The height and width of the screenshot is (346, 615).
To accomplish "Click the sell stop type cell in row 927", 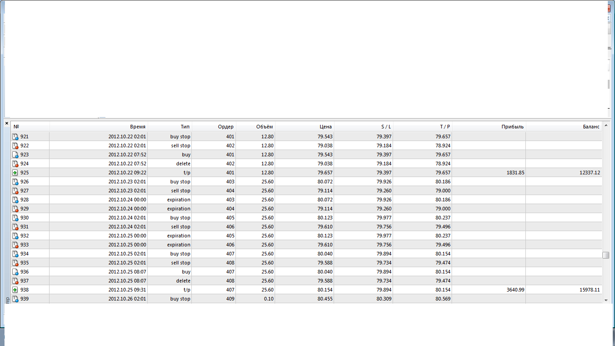I will pos(170,191).
